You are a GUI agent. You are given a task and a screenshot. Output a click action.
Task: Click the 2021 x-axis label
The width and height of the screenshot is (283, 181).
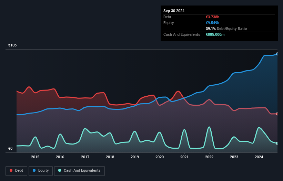pyautogui.click(x=184, y=157)
